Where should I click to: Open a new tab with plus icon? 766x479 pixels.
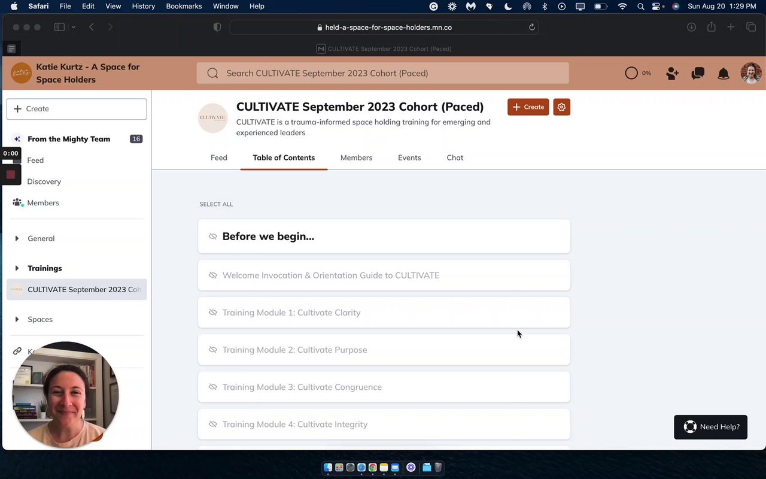point(731,27)
